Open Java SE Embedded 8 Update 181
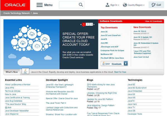 pos(146,44)
